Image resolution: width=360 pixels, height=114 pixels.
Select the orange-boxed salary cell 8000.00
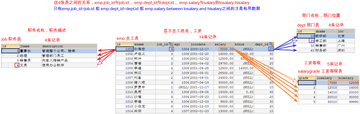[x=226, y=49]
